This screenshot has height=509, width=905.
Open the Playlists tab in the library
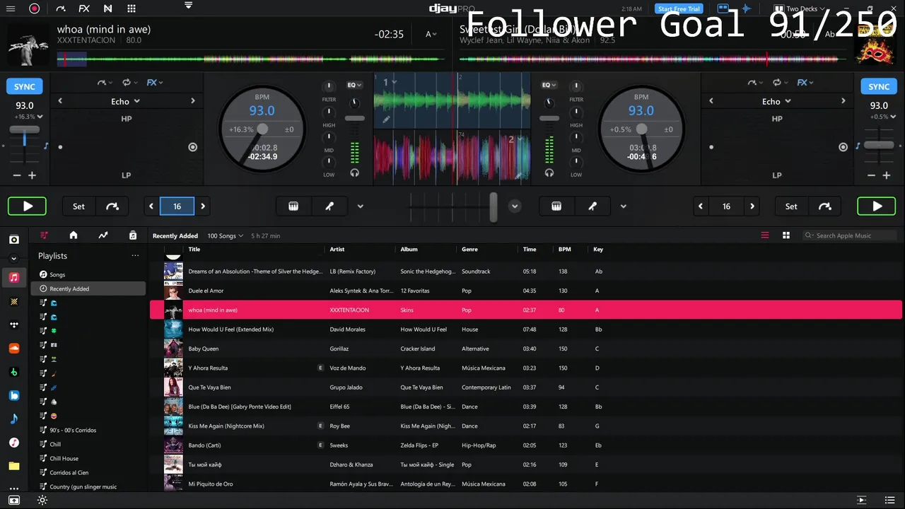click(x=44, y=235)
